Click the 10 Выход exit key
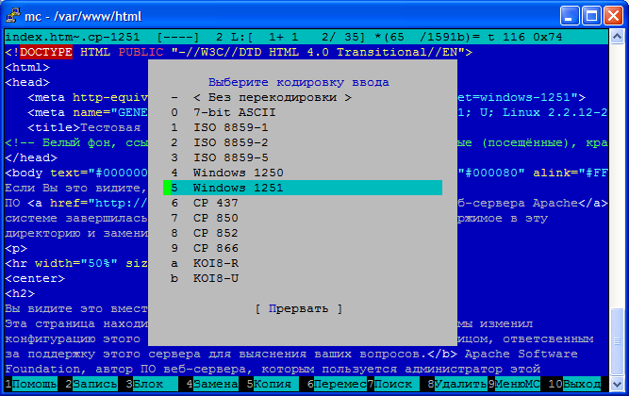Image resolution: width=629 pixels, height=396 pixels. pyautogui.click(x=577, y=384)
